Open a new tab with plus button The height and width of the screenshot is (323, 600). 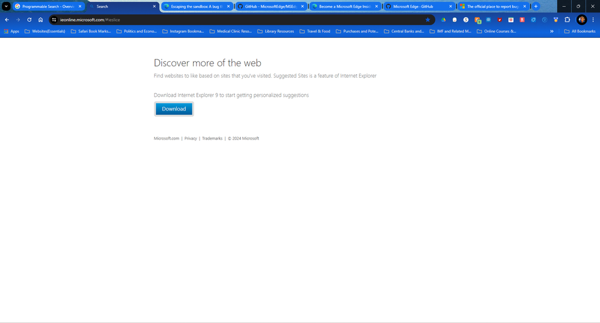pyautogui.click(x=536, y=6)
